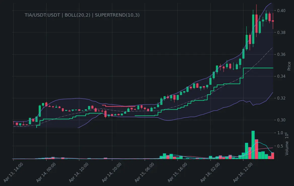294x186 pixels.
Task: Click the Apr 13, 14:00 time label
Action: click(13, 172)
